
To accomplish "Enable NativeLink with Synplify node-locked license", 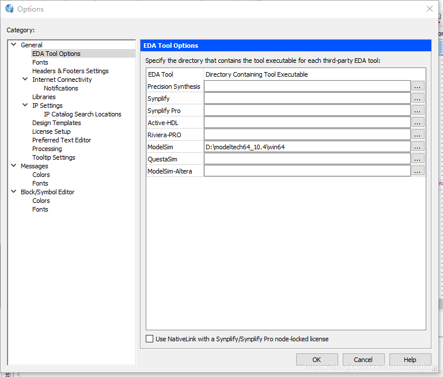I will click(149, 338).
